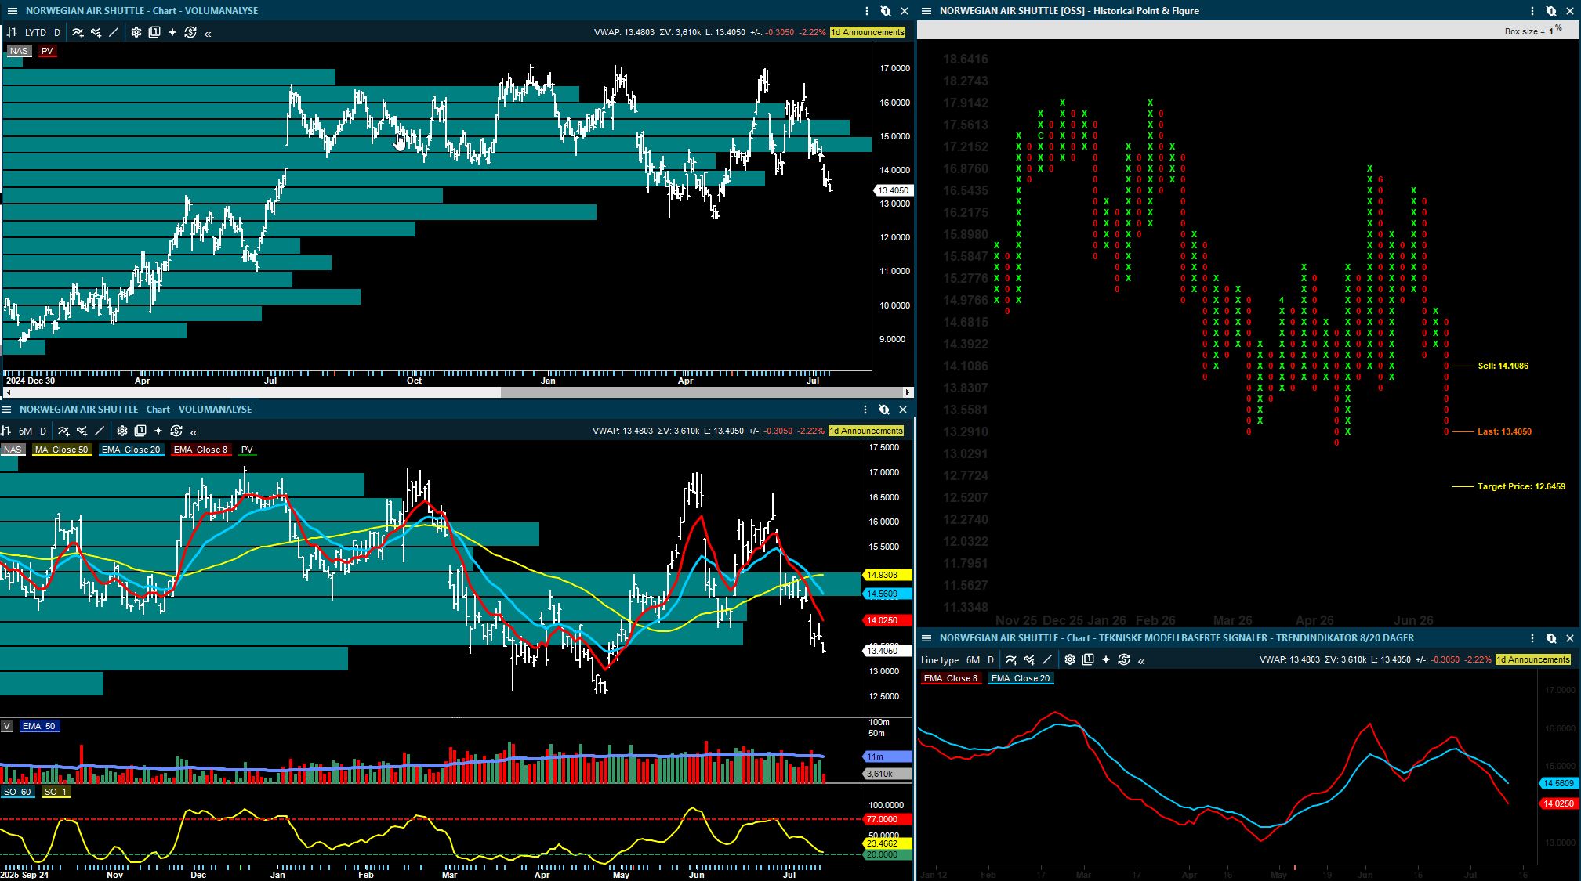The height and width of the screenshot is (881, 1581).
Task: Add study icon in Trendindikator chart toolbar
Action: click(x=1011, y=660)
